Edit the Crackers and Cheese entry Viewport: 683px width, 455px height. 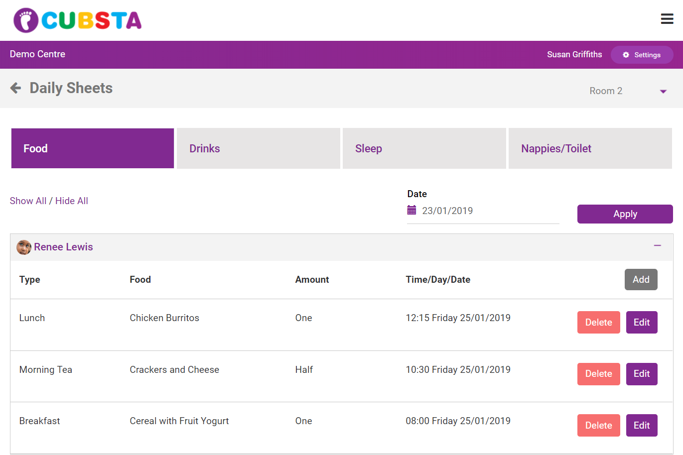(641, 374)
